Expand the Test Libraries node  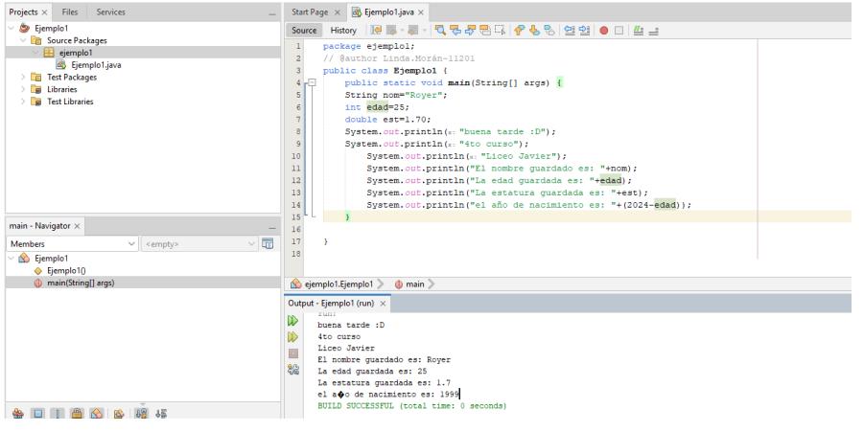click(23, 102)
